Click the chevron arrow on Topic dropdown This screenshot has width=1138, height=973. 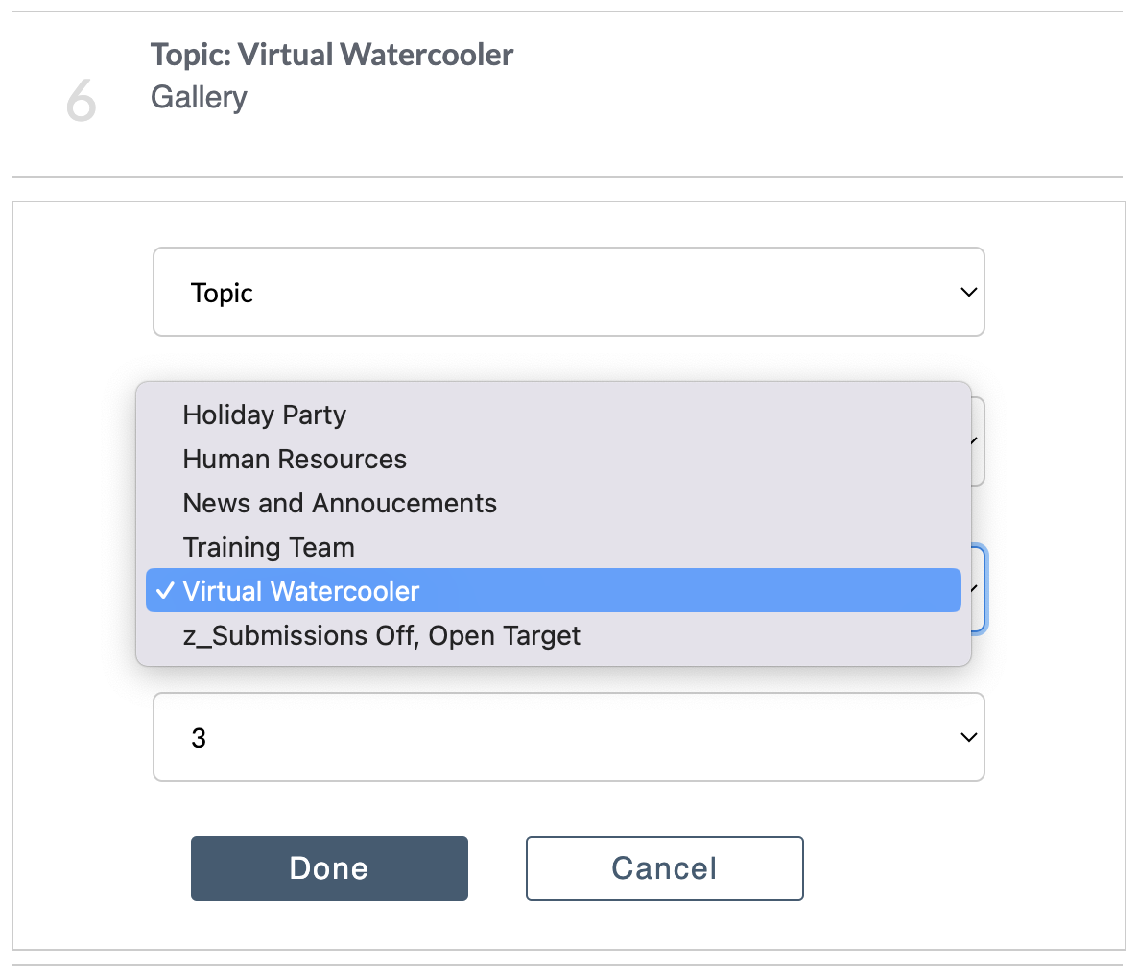point(968,293)
